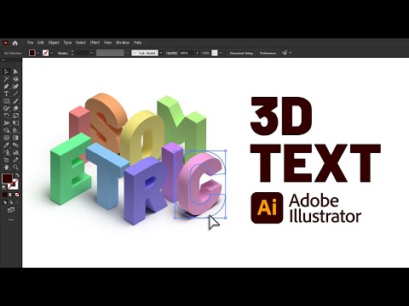Select the Blend tool

[x=15, y=145]
